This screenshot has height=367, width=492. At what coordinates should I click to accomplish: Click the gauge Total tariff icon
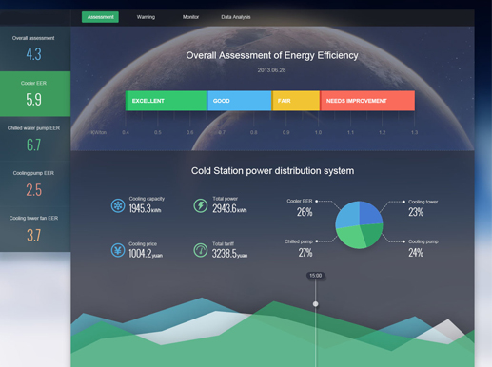[201, 250]
